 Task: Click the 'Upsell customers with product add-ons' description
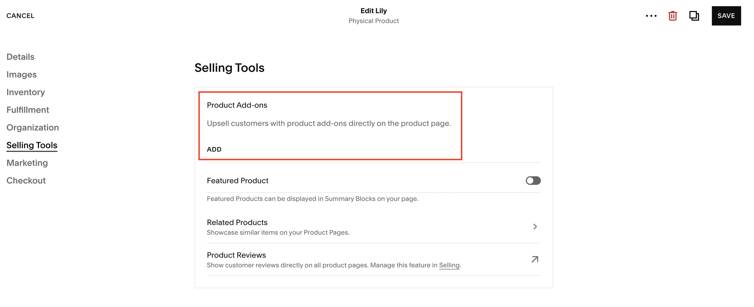click(x=329, y=123)
